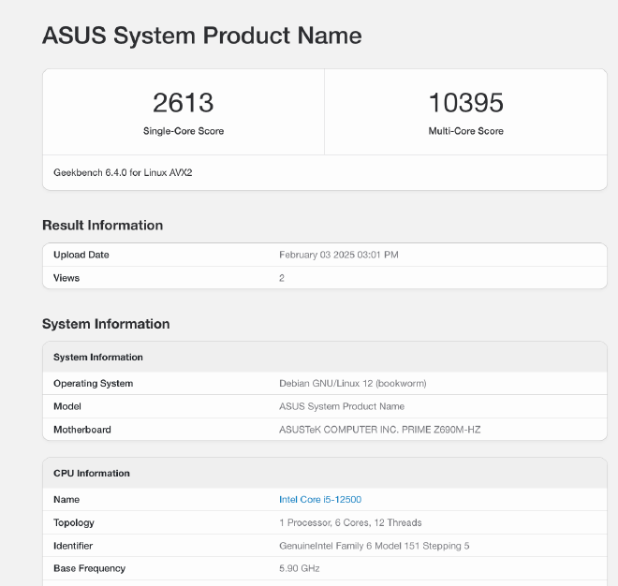Click the System Information table header

[98, 357]
